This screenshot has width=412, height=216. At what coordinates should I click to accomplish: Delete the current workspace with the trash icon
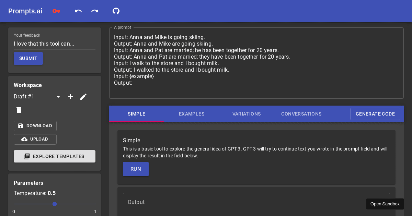(x=19, y=110)
